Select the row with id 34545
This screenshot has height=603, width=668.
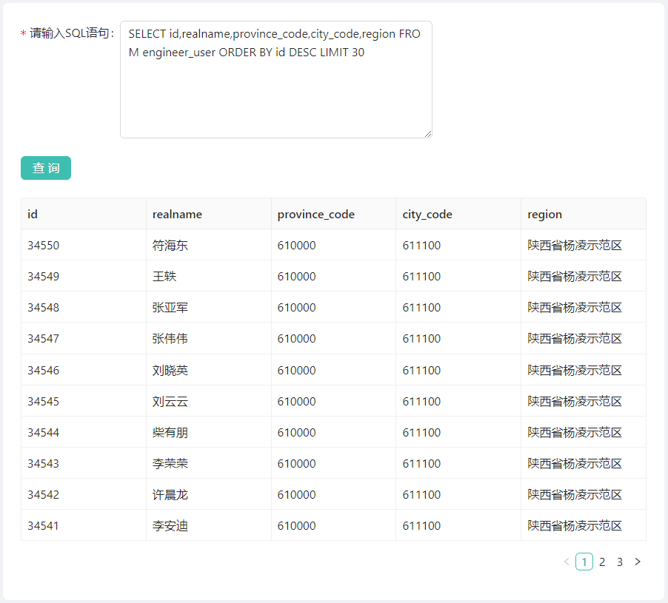333,401
